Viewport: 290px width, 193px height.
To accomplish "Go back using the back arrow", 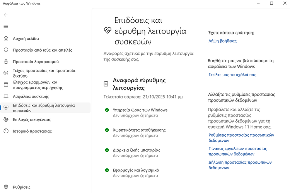I will coord(6,15).
